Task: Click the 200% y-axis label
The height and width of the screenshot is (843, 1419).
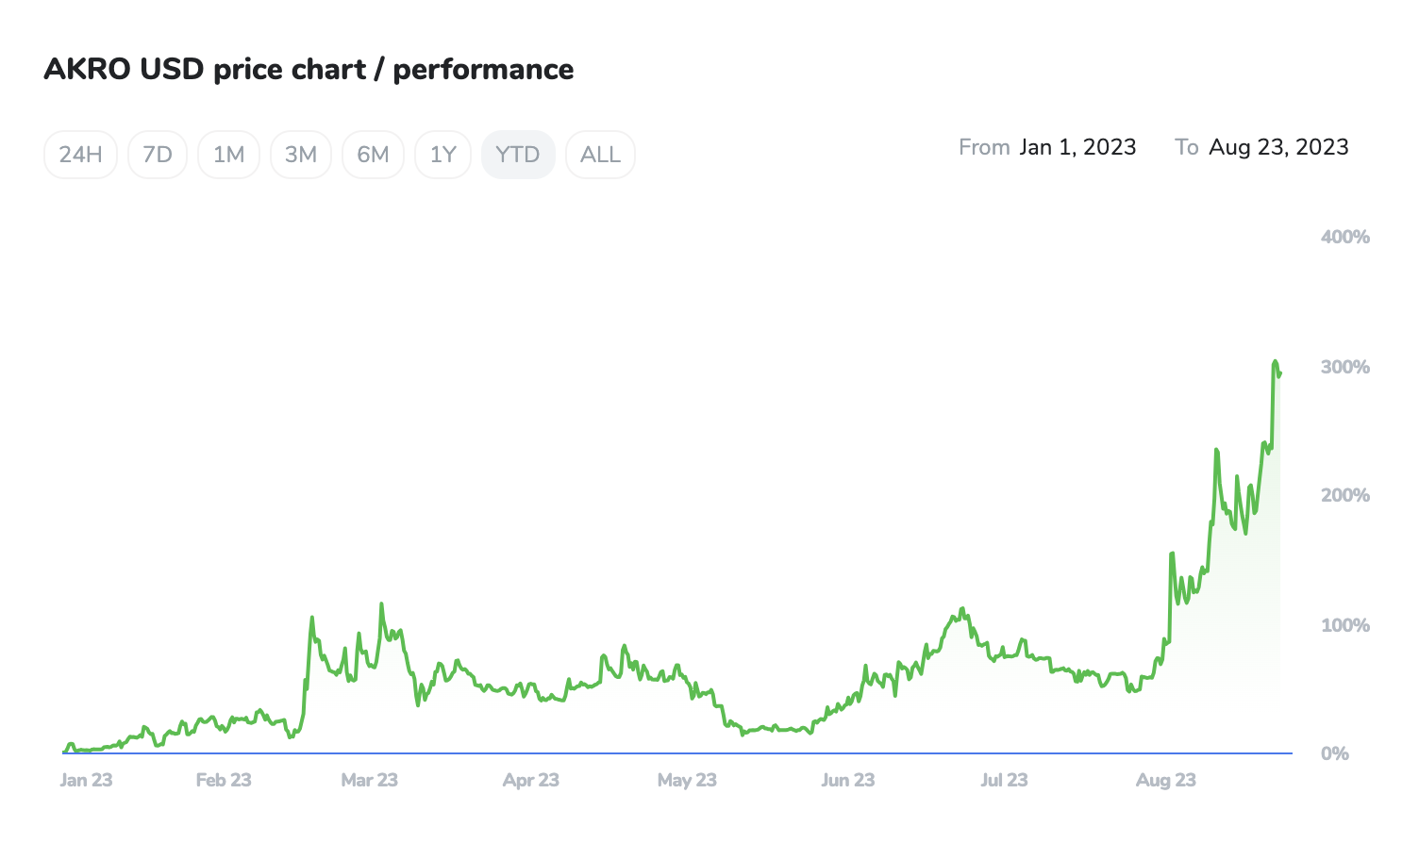Action: 1344,495
